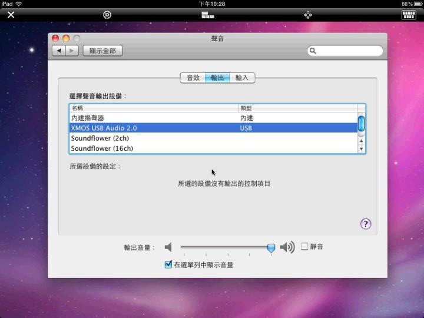Click the 顯示全部 button
Image resolution: width=424 pixels, height=318 pixels.
click(x=102, y=51)
